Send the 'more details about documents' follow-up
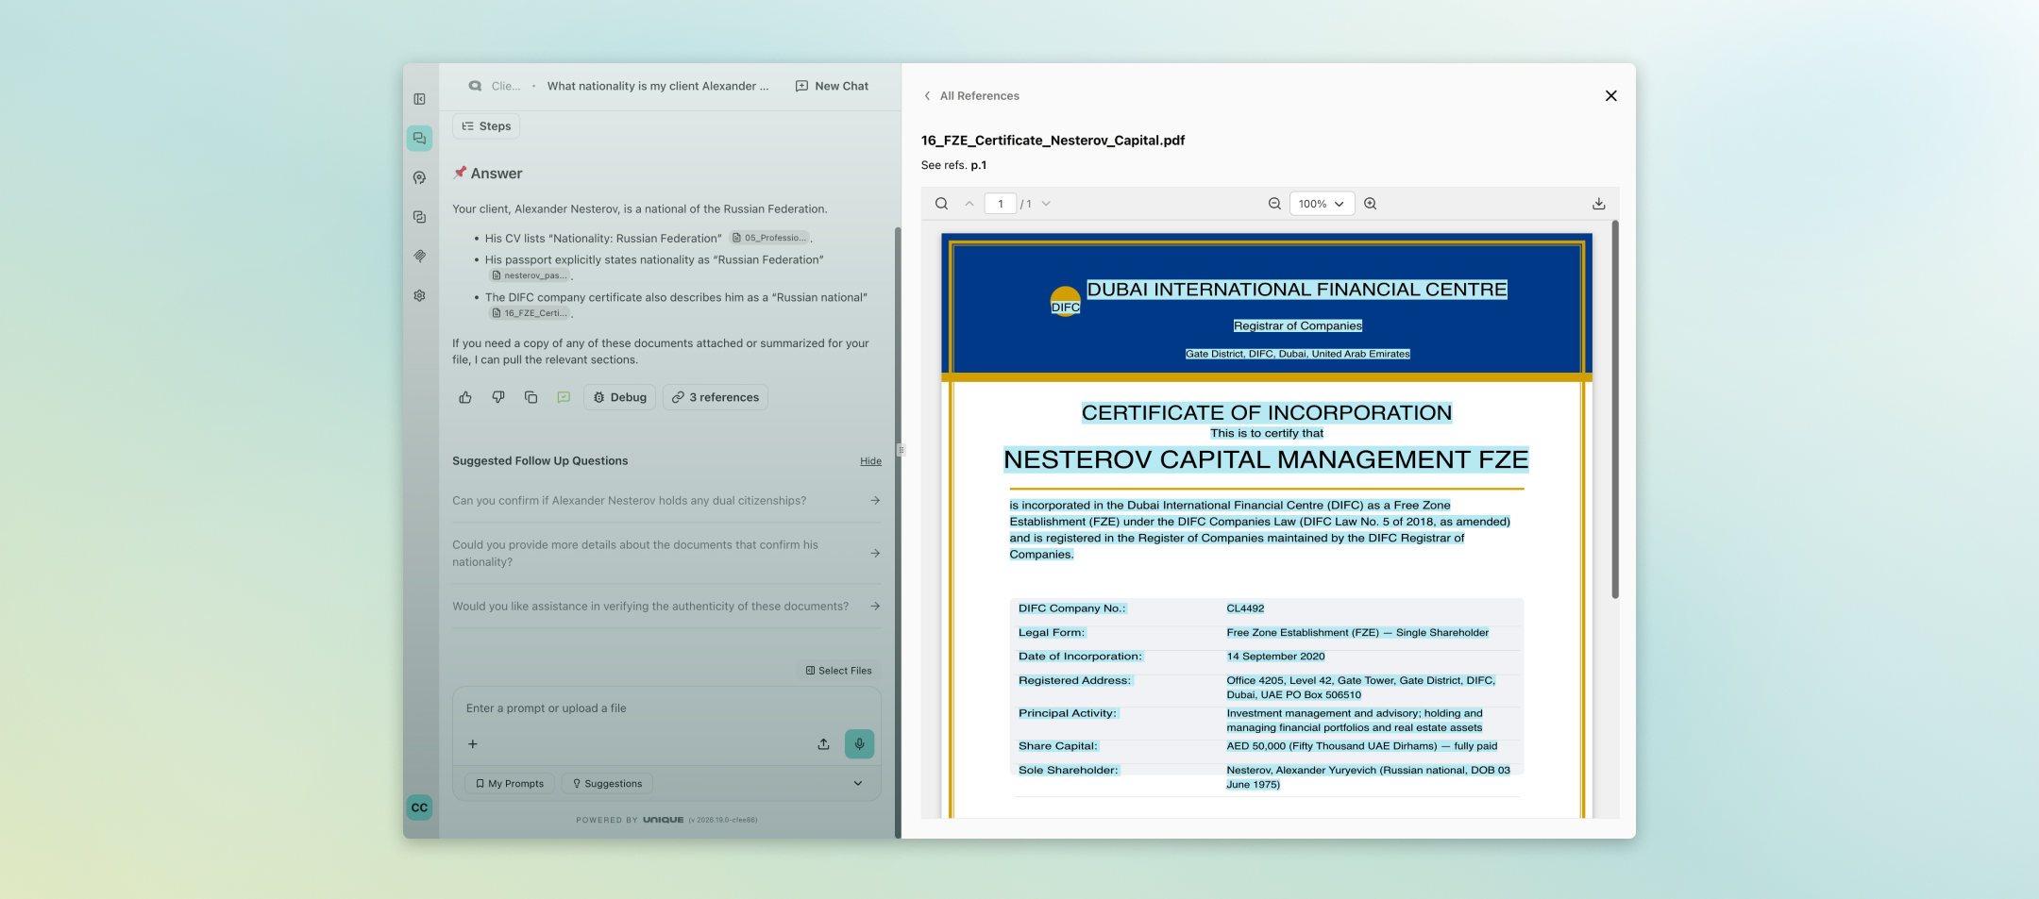 tap(666, 554)
